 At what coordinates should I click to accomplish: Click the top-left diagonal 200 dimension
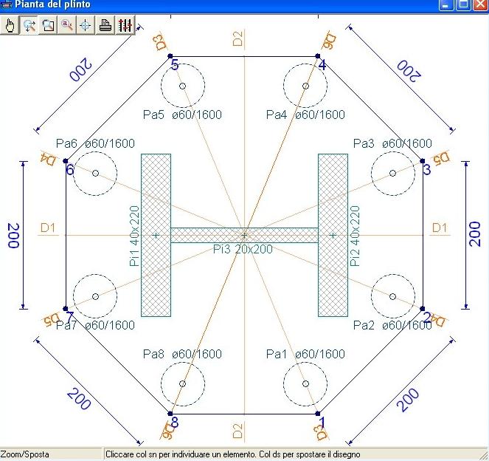81,70
